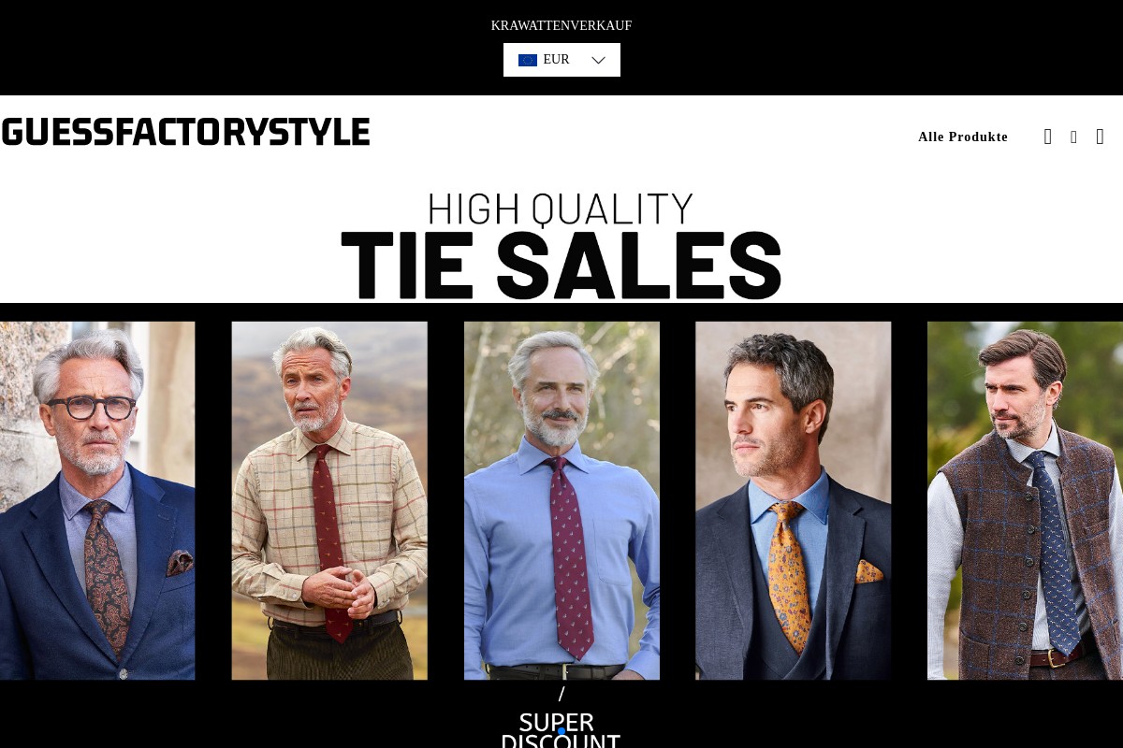Click the KRAWATTENVERKAUF announcement text

561,25
